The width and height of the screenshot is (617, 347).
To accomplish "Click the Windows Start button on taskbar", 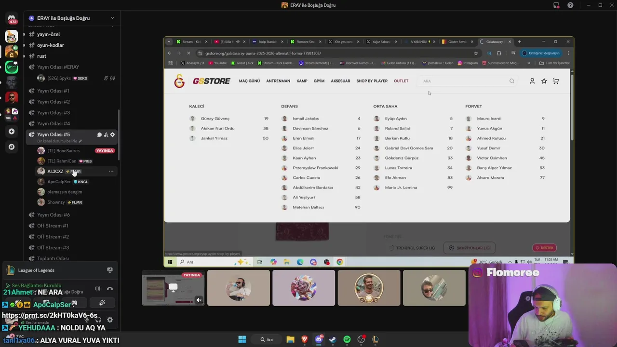I will click(242, 339).
